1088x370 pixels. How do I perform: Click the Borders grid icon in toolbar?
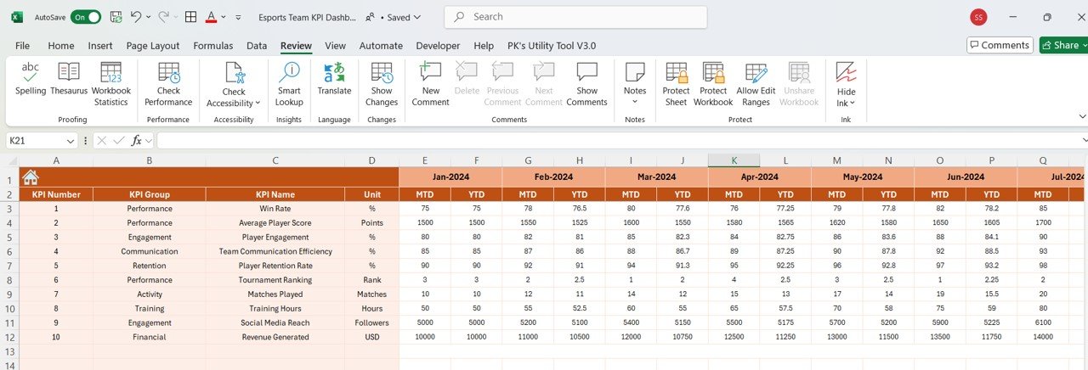pyautogui.click(x=191, y=17)
